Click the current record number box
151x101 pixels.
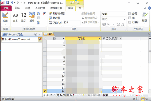[65, 95]
